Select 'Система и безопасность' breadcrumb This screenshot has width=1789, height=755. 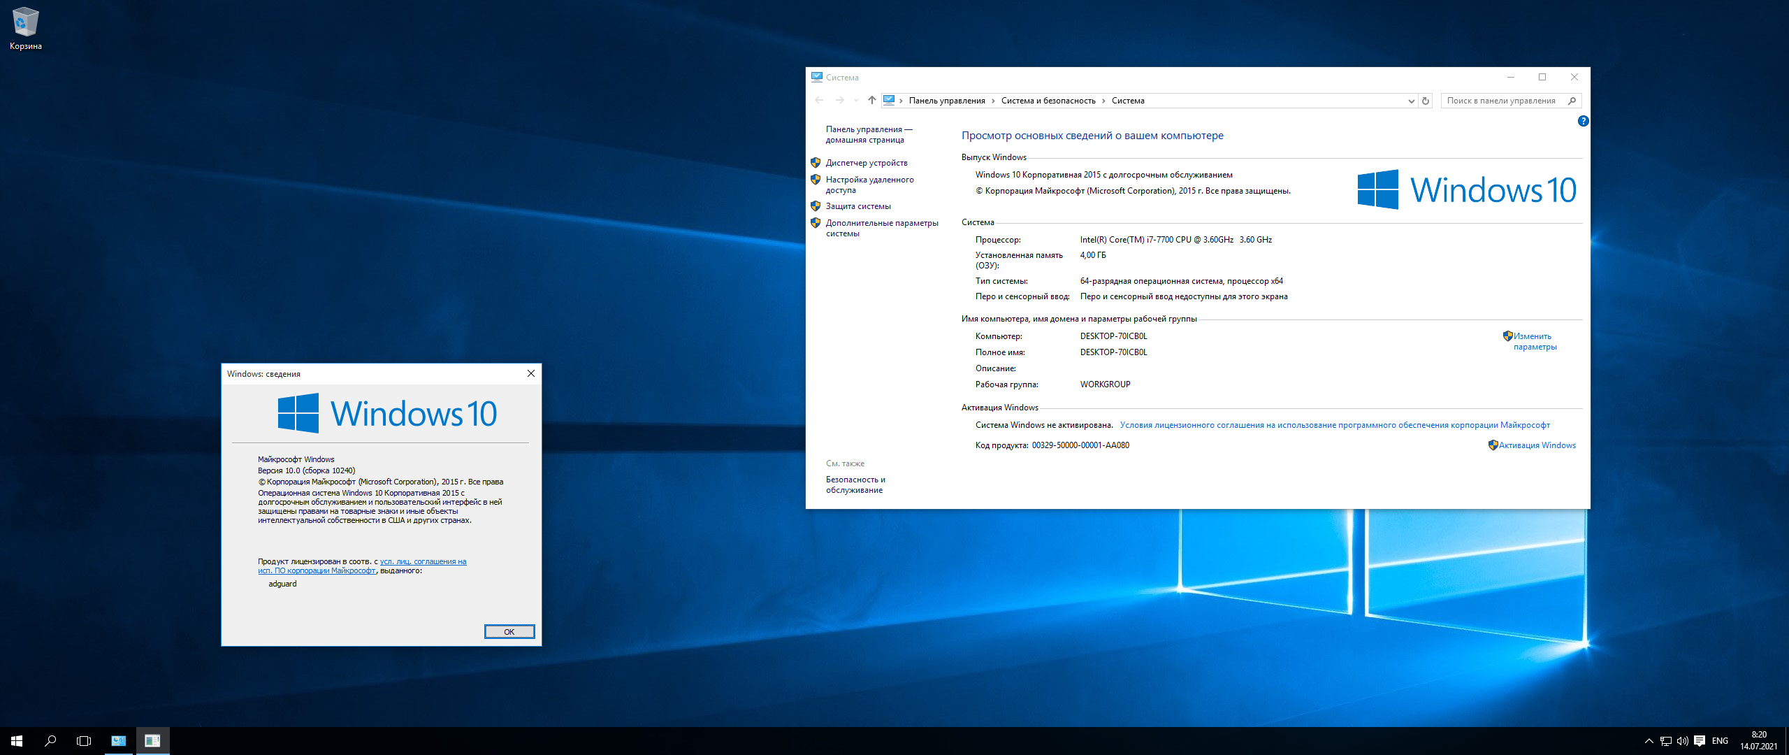tap(1048, 101)
